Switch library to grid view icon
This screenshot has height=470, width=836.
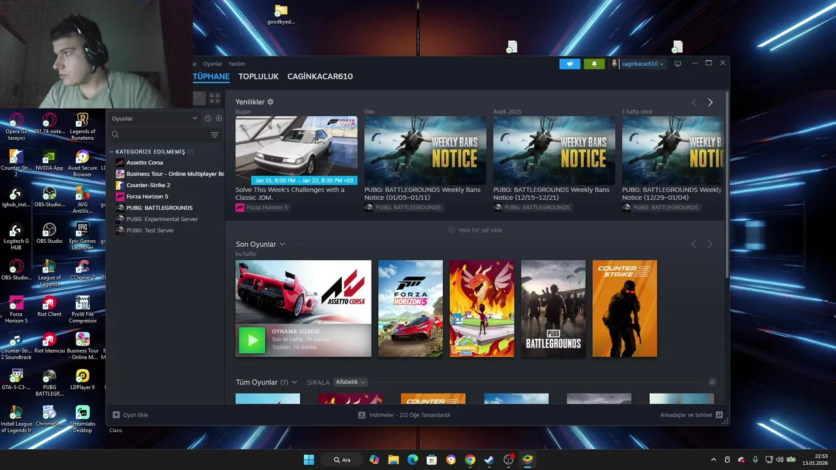(x=214, y=99)
